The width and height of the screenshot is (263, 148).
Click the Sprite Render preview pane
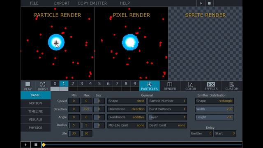click(205, 44)
